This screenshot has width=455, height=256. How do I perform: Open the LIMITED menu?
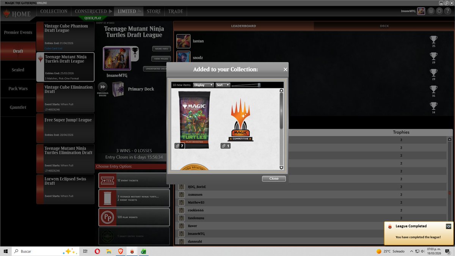(129, 11)
